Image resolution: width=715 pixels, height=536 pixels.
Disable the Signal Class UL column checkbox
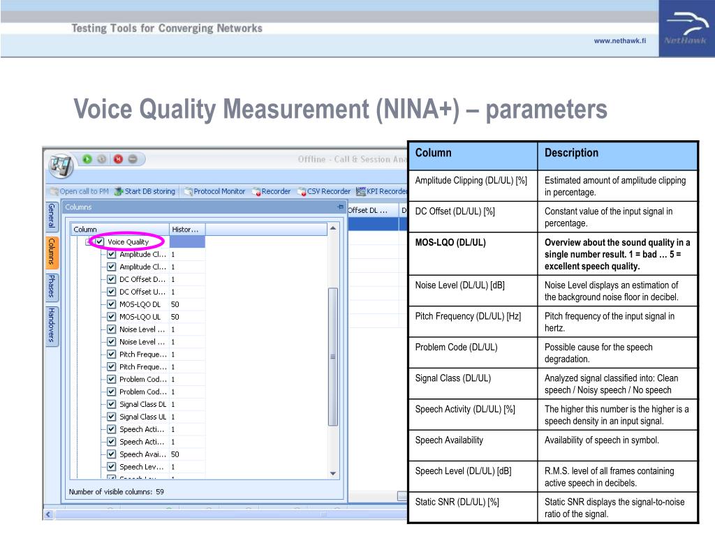tap(111, 417)
